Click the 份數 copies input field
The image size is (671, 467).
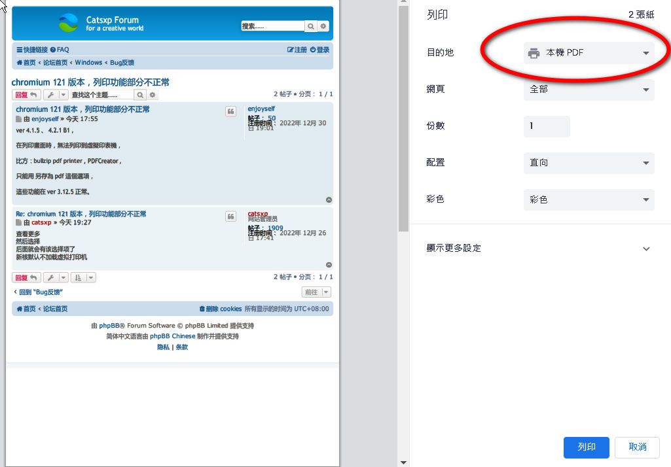coord(547,126)
